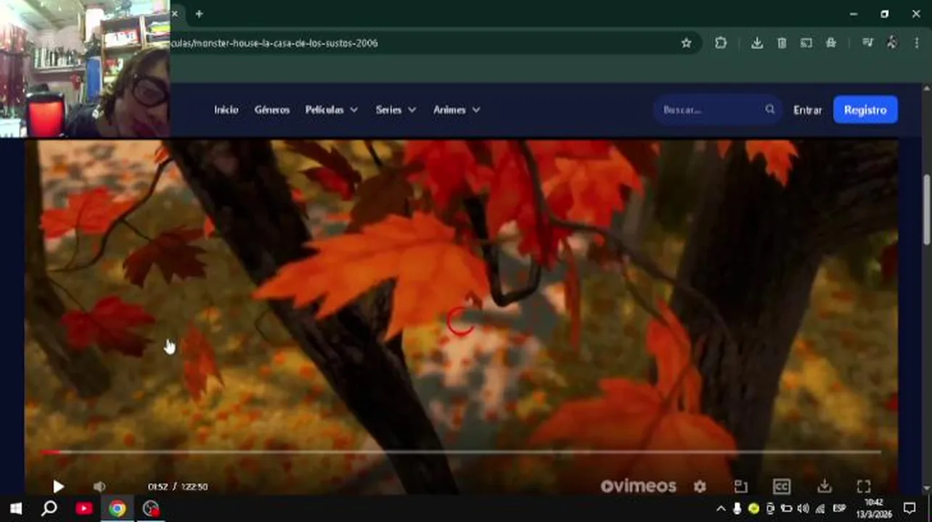
Task: Go to Inicio in the site navigation
Action: click(226, 109)
